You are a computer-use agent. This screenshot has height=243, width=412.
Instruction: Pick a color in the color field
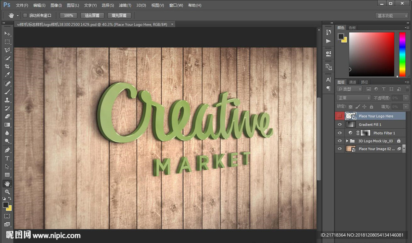[x=371, y=54]
